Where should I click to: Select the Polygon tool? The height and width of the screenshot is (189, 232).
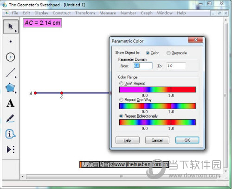click(x=10, y=88)
